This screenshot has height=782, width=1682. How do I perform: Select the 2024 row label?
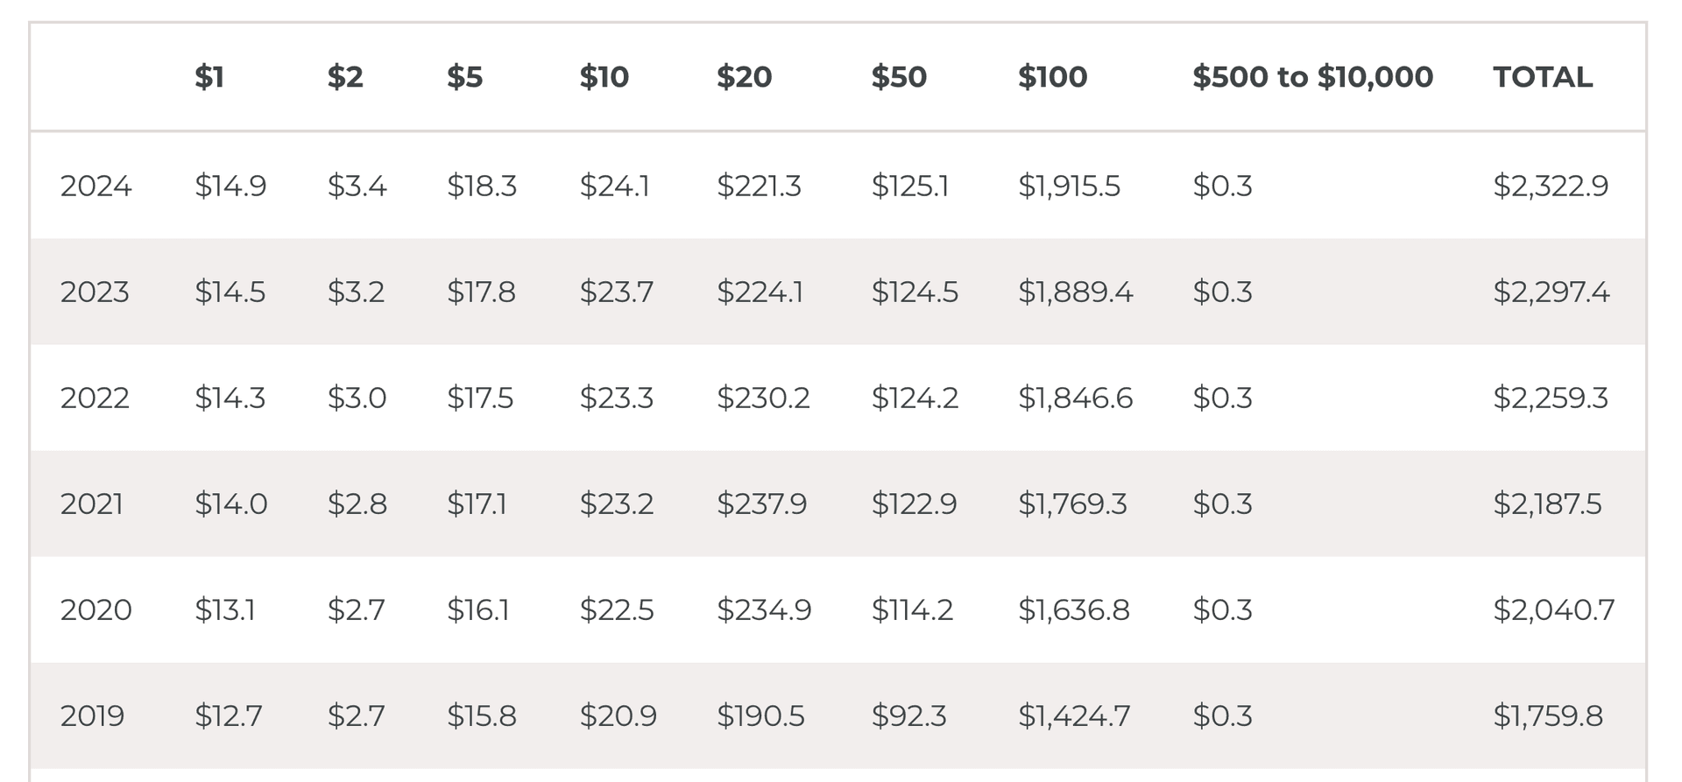[x=95, y=186]
